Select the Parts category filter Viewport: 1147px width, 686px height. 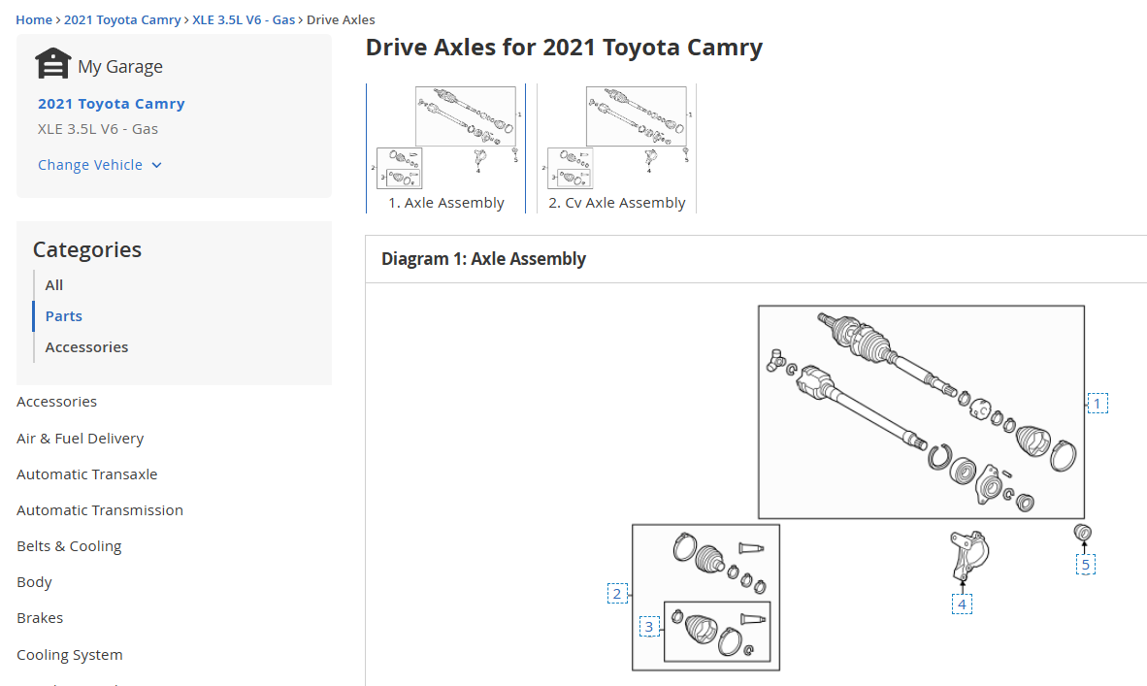tap(64, 316)
